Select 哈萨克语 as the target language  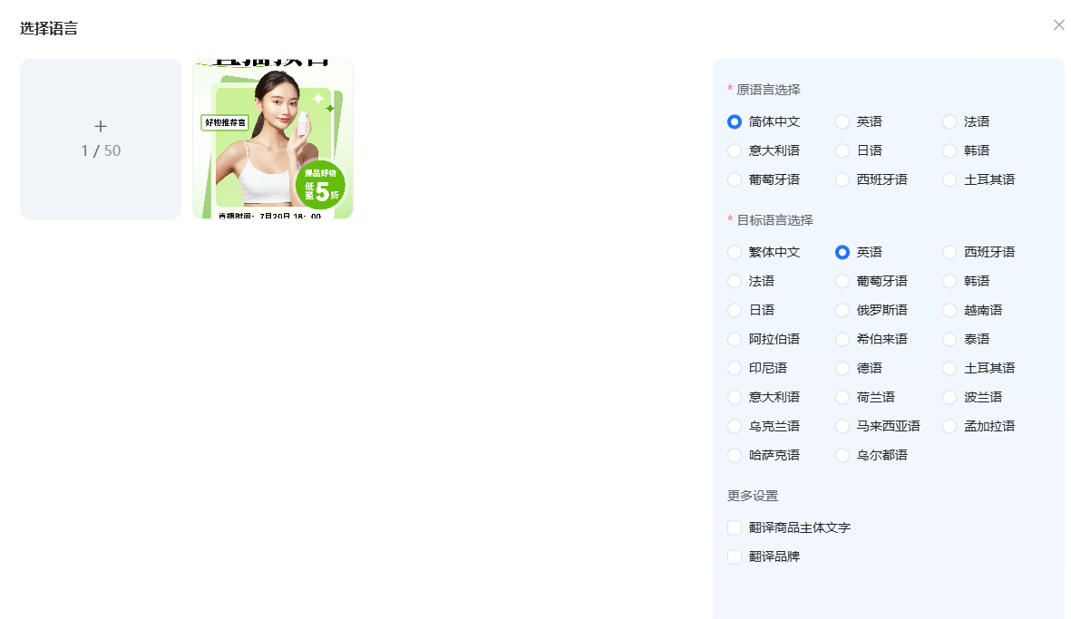(x=735, y=455)
